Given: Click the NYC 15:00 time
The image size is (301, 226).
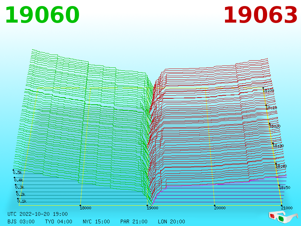Looking at the screenshot, I should pos(96,221).
